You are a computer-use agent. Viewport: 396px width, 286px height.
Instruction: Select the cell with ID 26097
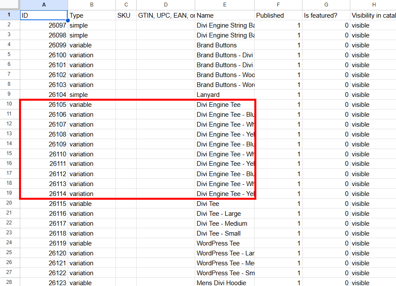pyautogui.click(x=44, y=25)
